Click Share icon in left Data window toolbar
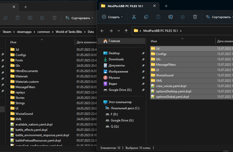Image resolution: width=233 pixels, height=152 pixels. pyautogui.click(x=42, y=18)
